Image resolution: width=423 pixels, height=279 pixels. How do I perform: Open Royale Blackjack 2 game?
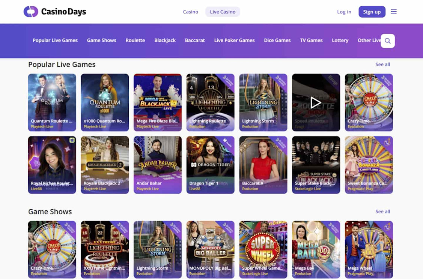pos(105,165)
